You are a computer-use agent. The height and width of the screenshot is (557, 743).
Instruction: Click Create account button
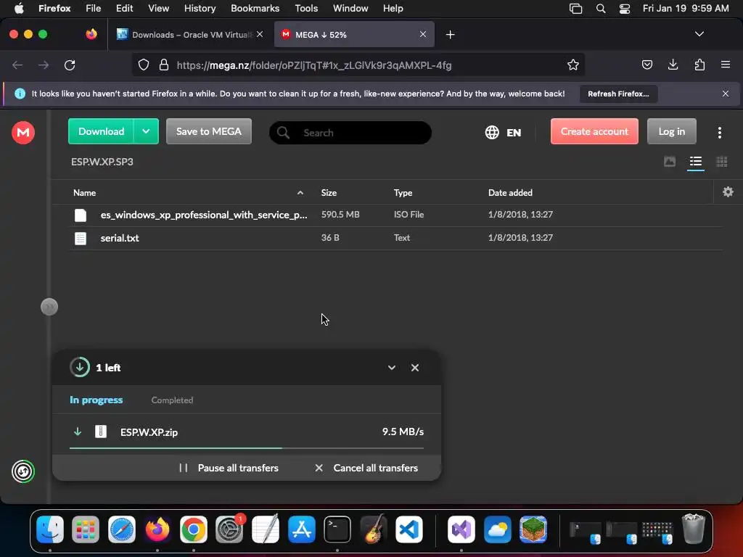tap(594, 131)
